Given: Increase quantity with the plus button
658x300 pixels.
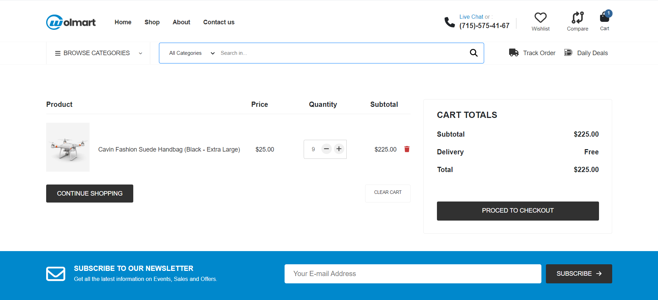Looking at the screenshot, I should pos(339,149).
